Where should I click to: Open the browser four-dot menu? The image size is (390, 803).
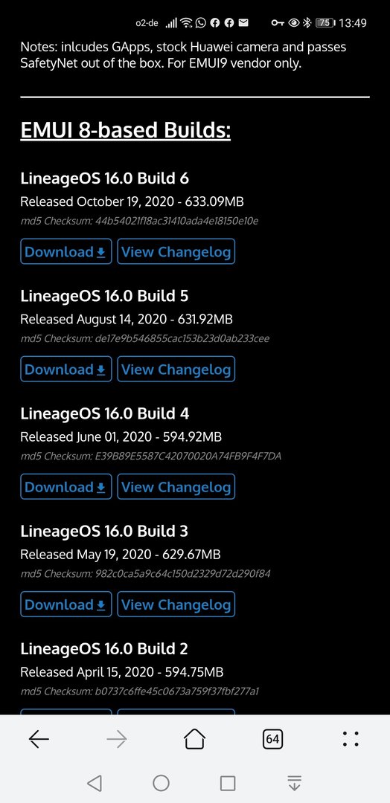[351, 738]
